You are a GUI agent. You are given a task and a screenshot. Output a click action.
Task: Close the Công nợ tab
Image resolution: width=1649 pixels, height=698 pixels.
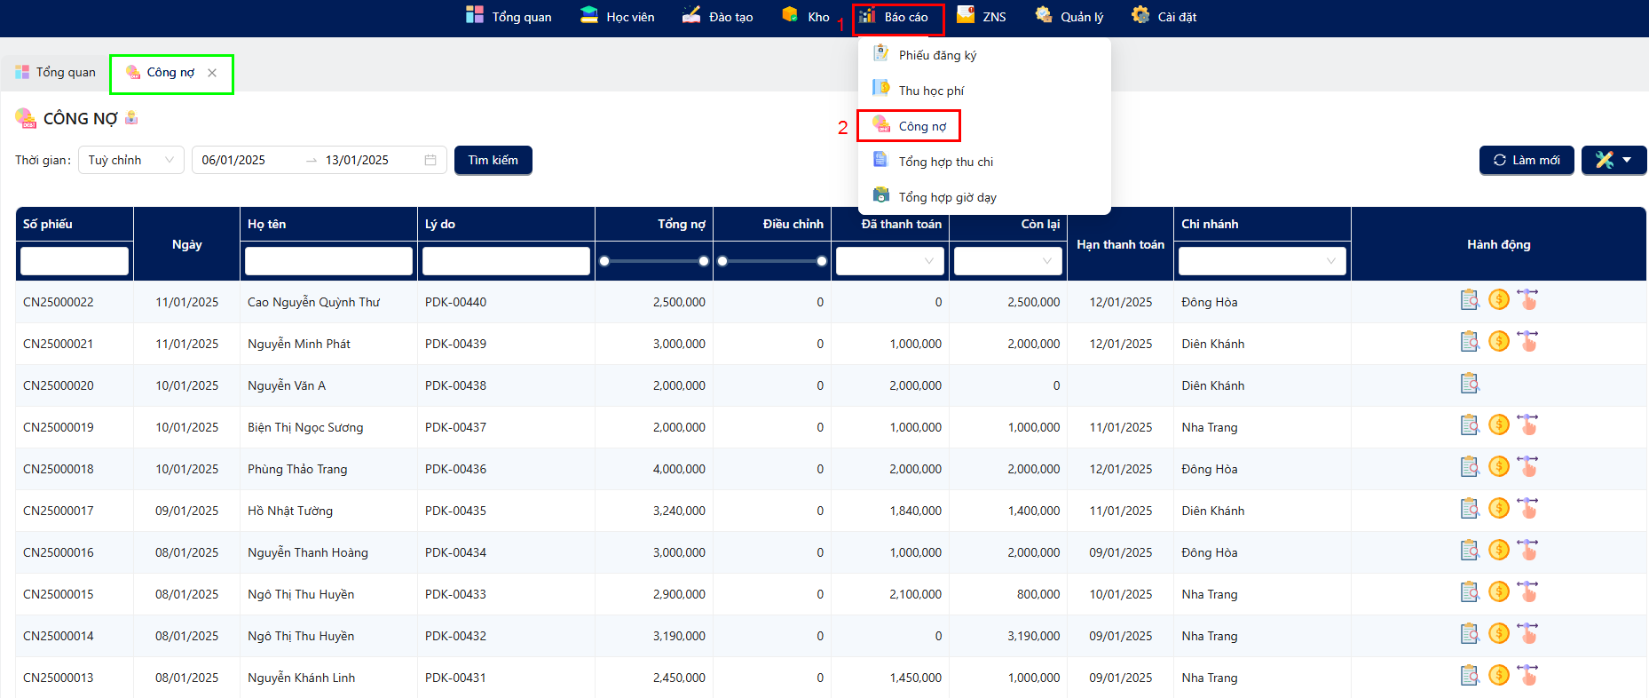(212, 73)
